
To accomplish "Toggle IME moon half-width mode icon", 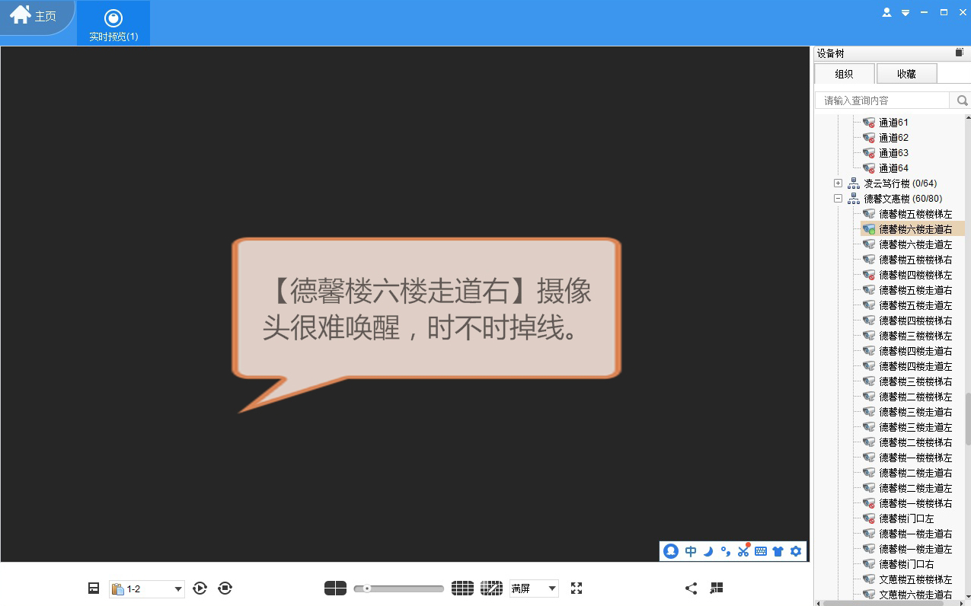I will 708,551.
